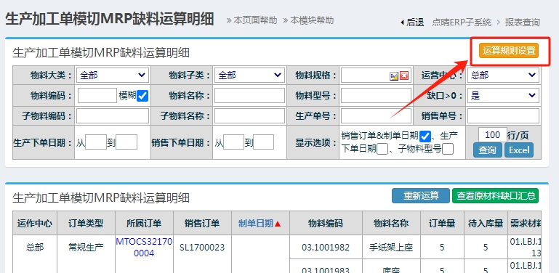Open the 缺口>0 dropdown
The height and width of the screenshot is (273, 559).
pos(503,95)
